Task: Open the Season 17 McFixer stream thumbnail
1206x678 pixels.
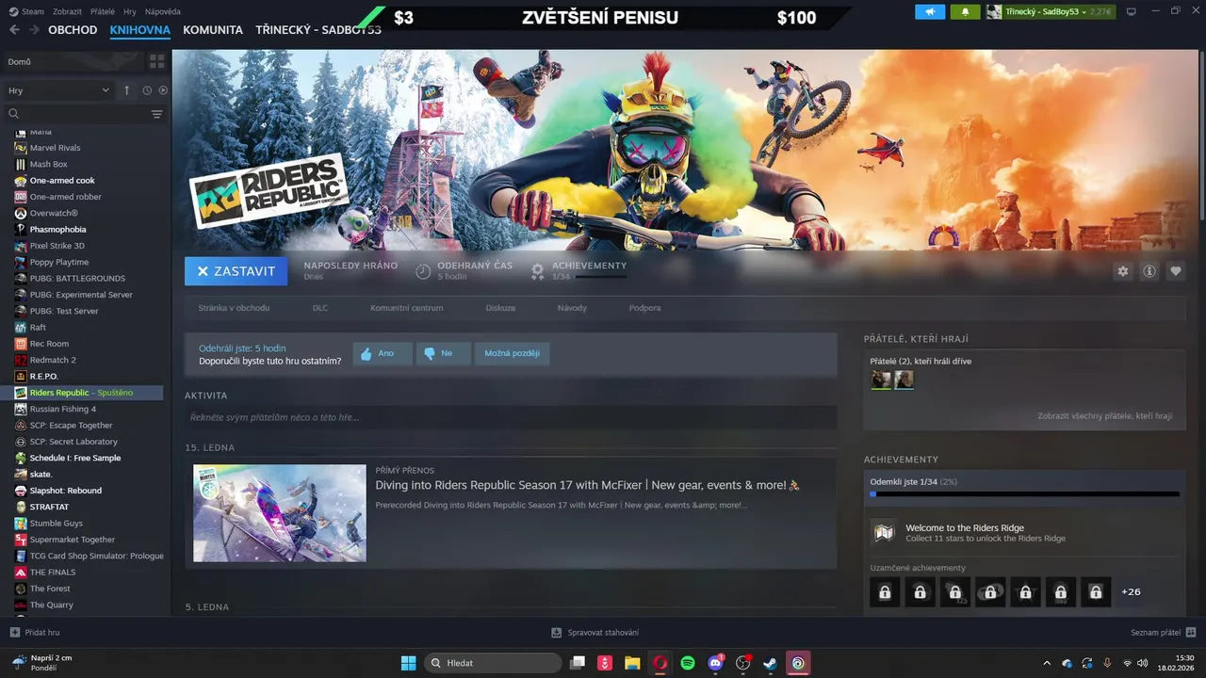Action: pyautogui.click(x=280, y=513)
